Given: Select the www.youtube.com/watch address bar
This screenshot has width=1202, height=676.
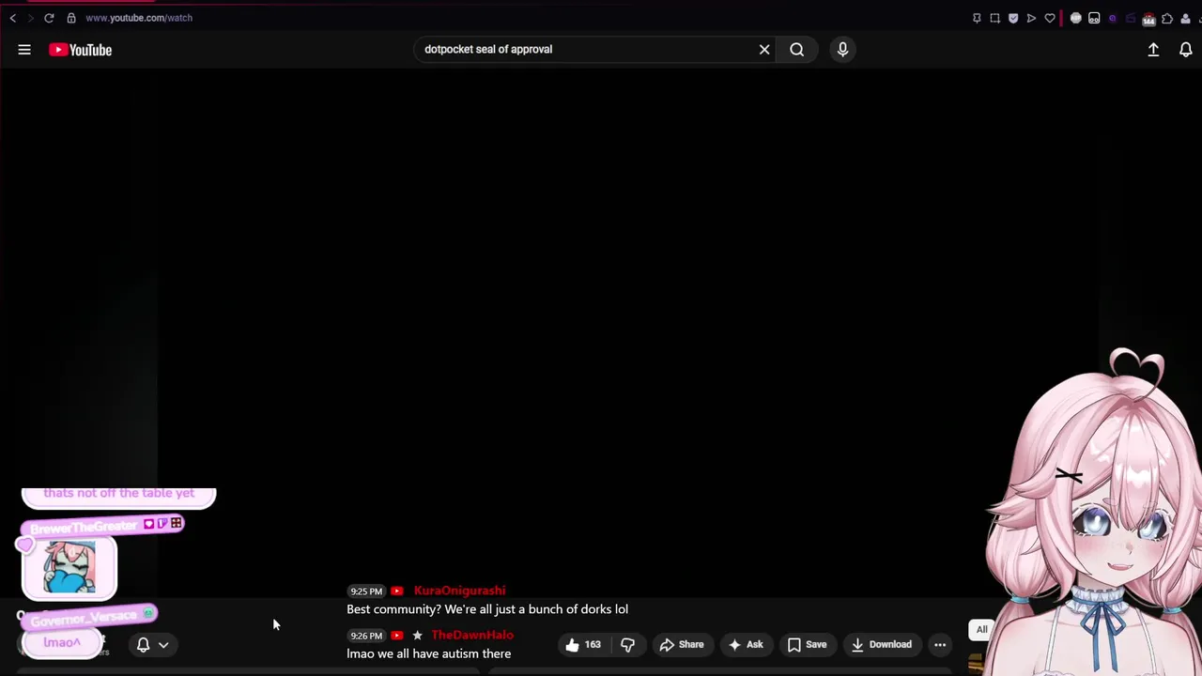Looking at the screenshot, I should point(139,18).
